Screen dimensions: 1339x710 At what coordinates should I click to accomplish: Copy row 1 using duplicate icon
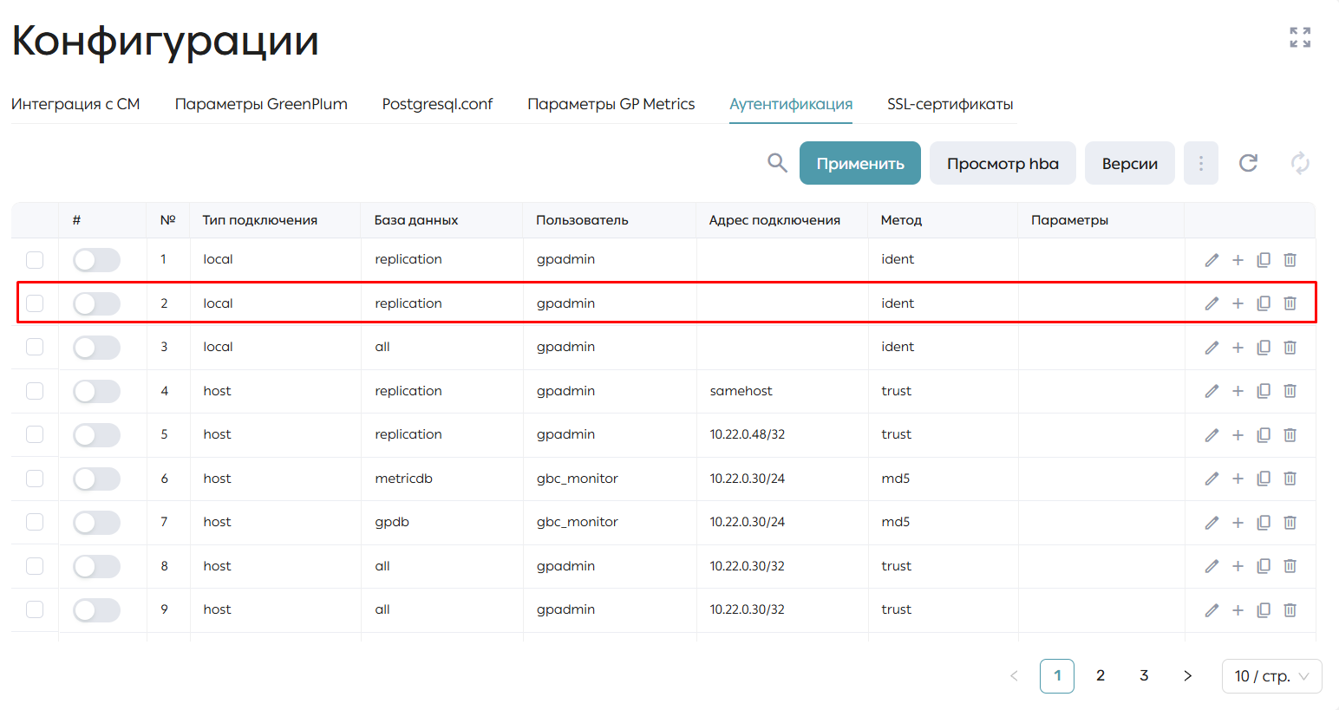pos(1264,260)
